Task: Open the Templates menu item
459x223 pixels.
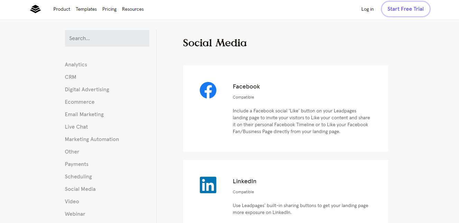Action: tap(86, 9)
